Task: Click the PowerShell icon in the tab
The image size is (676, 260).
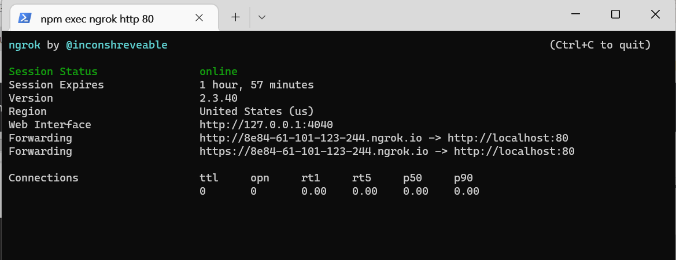Action: click(x=24, y=18)
